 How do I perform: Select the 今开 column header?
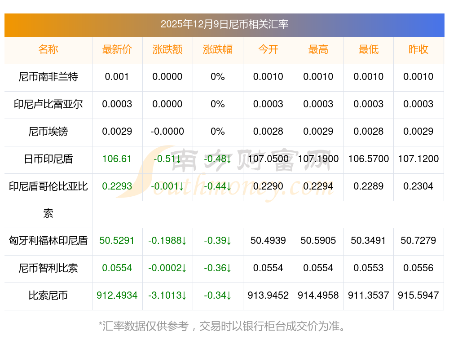[268, 49]
